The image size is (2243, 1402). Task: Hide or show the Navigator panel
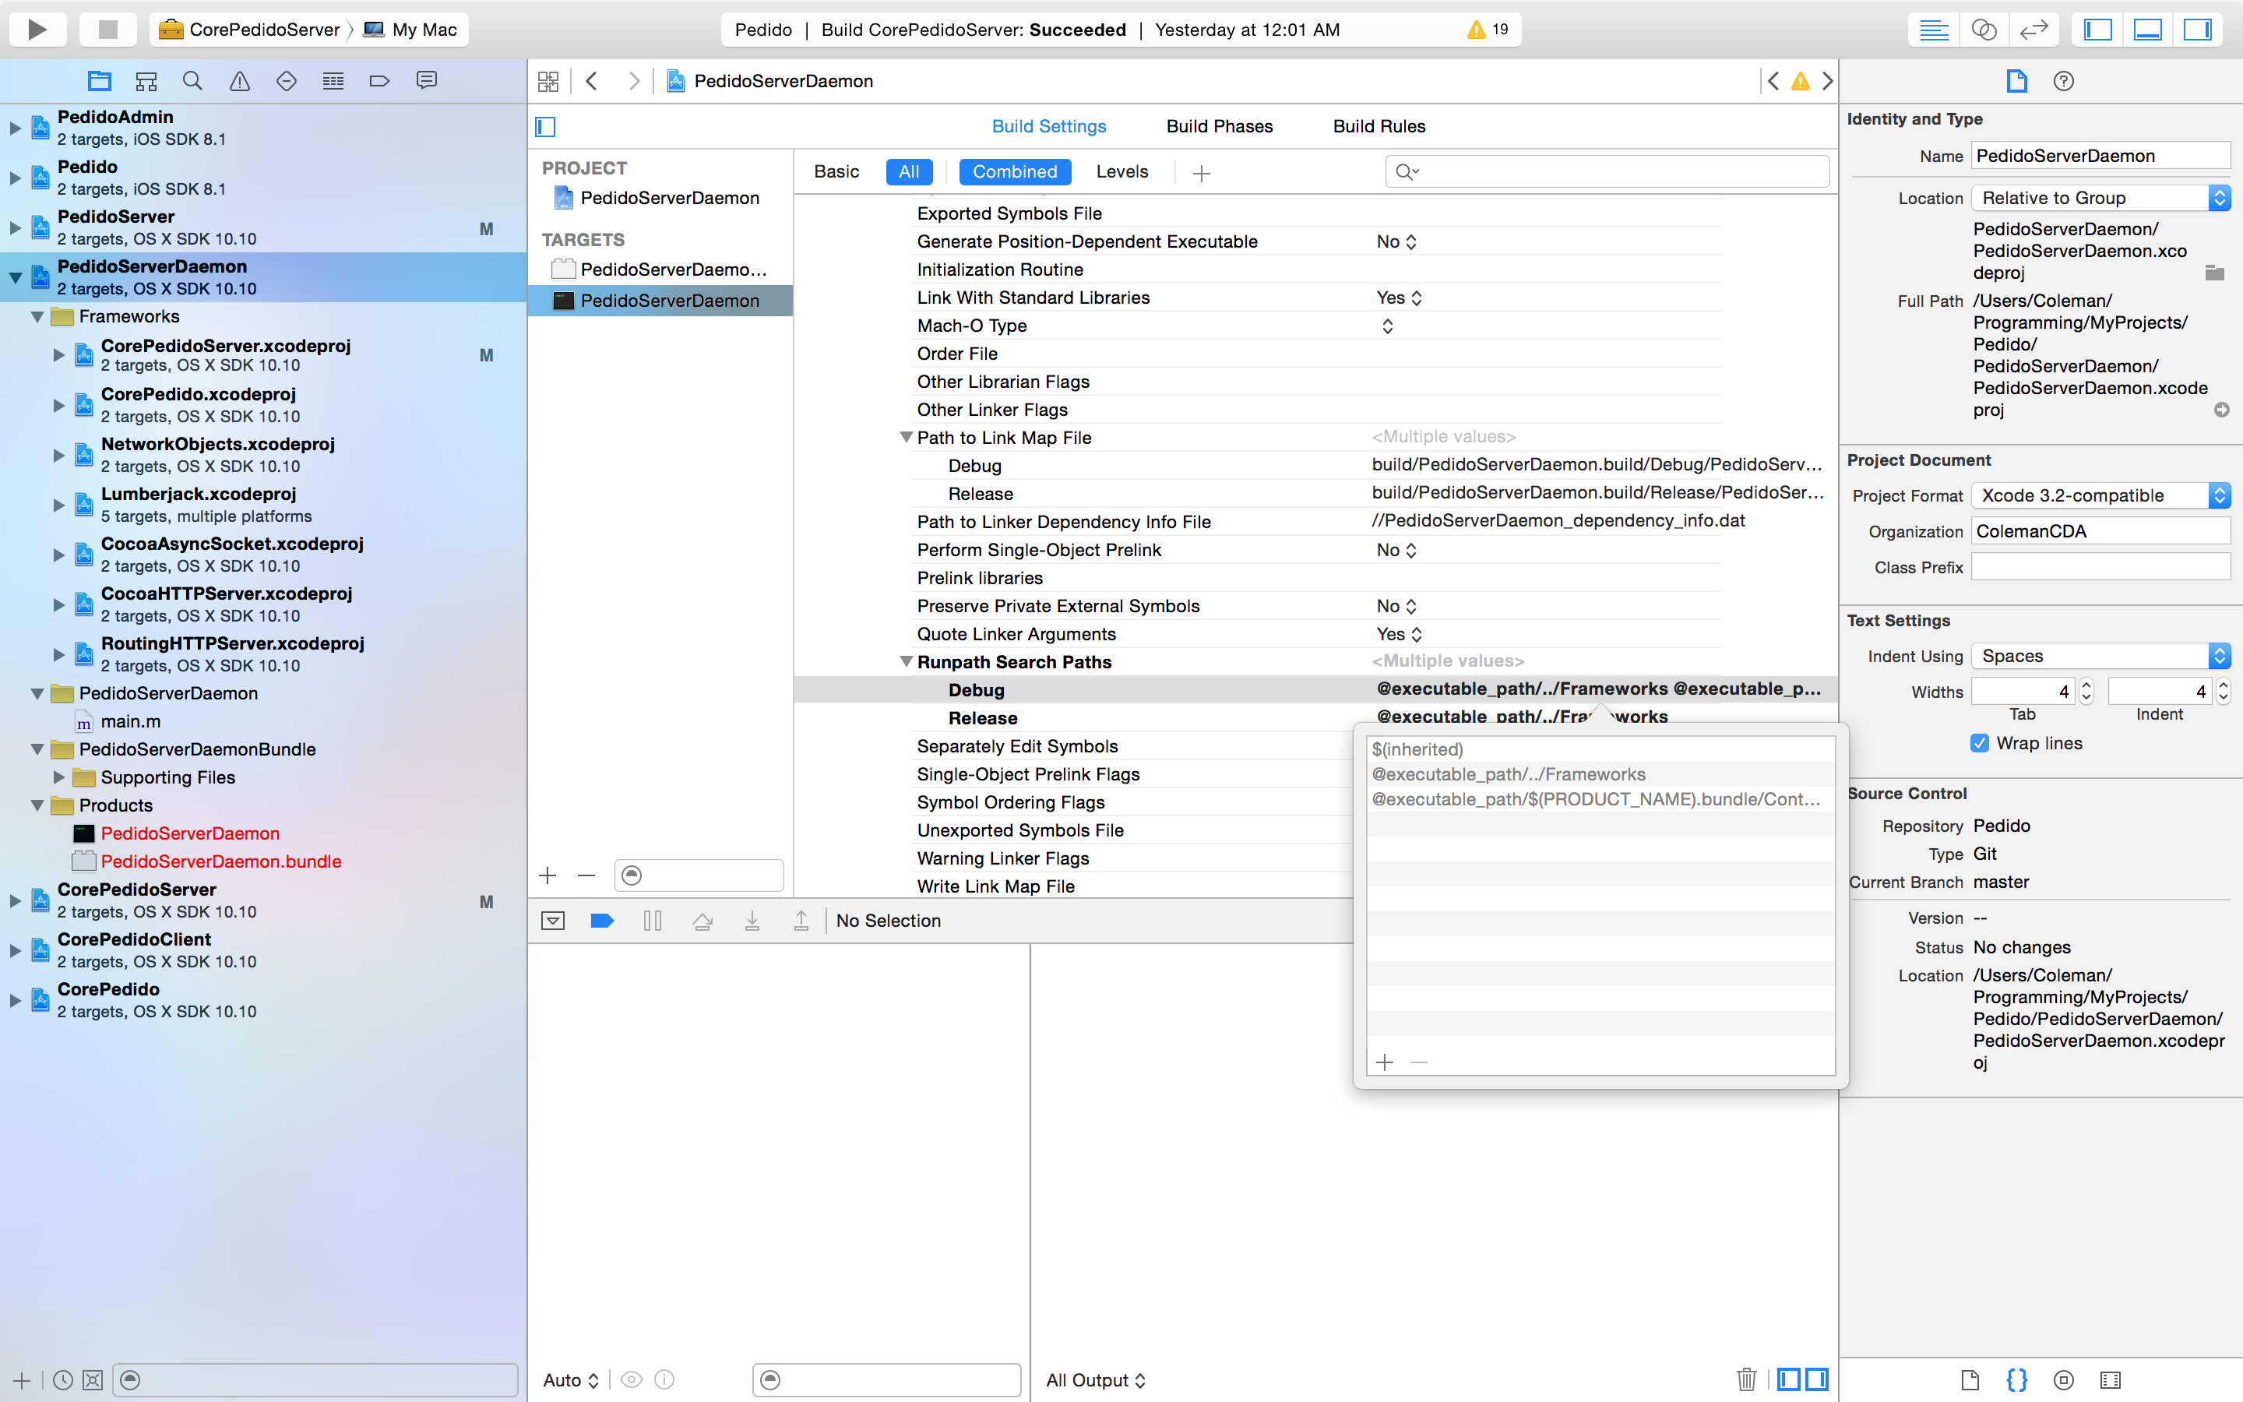[x=2098, y=30]
